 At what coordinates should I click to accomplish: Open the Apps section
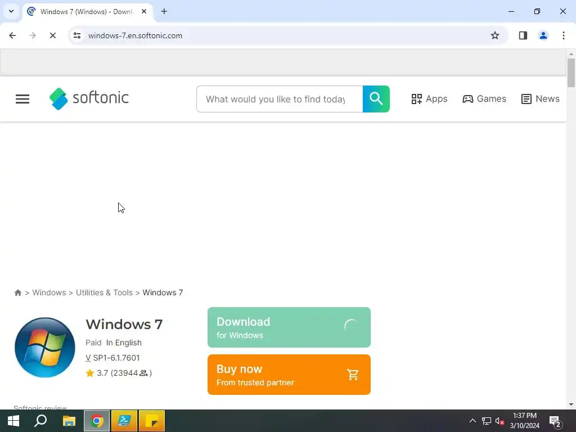pos(429,99)
